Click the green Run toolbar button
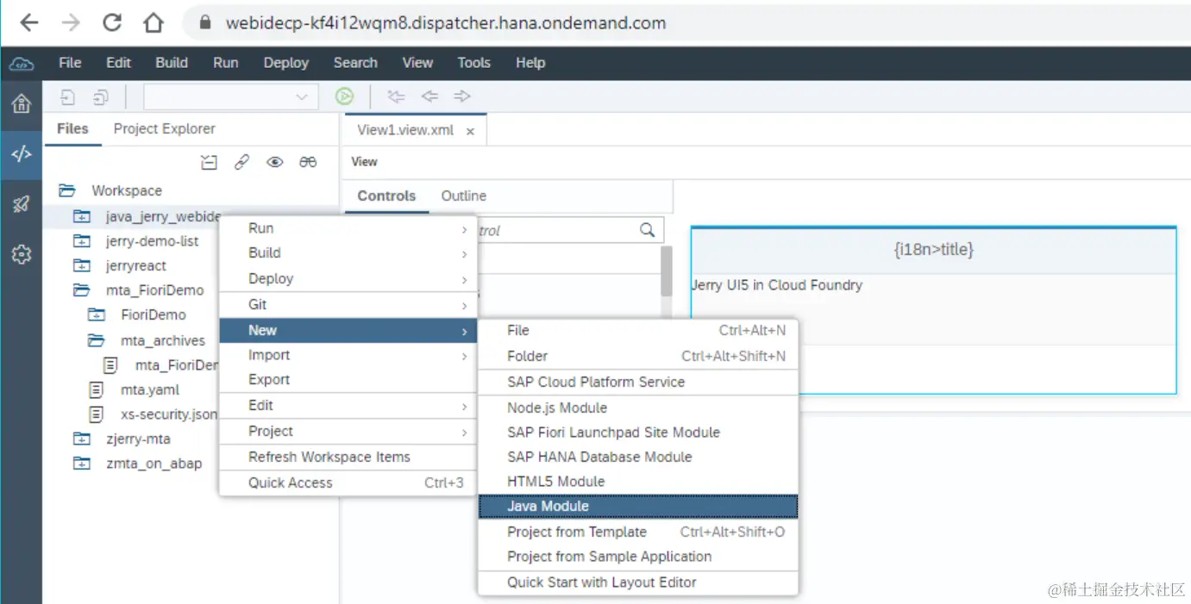The image size is (1191, 604). pos(344,97)
